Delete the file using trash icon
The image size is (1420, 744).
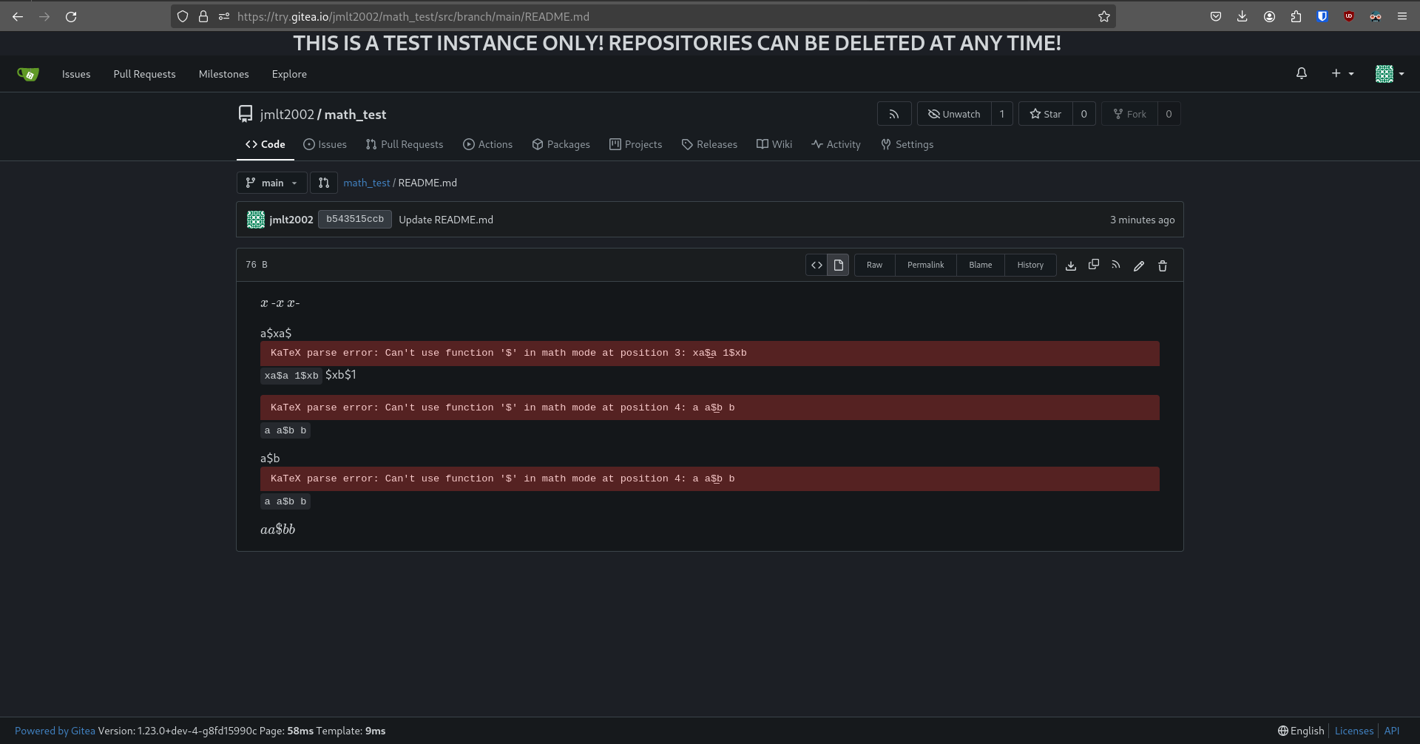click(1162, 266)
